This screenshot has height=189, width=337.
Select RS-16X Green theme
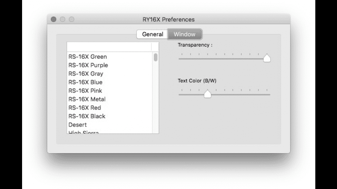pyautogui.click(x=88, y=57)
